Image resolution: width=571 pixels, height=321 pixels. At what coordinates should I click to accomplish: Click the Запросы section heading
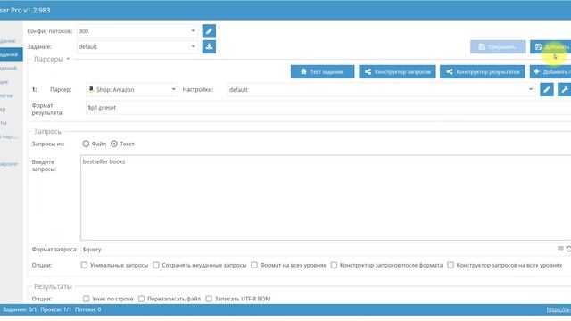click(x=48, y=131)
